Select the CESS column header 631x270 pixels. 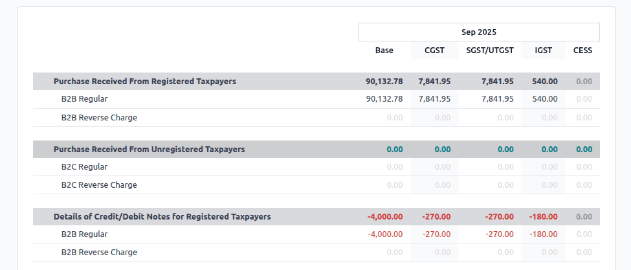click(x=582, y=50)
